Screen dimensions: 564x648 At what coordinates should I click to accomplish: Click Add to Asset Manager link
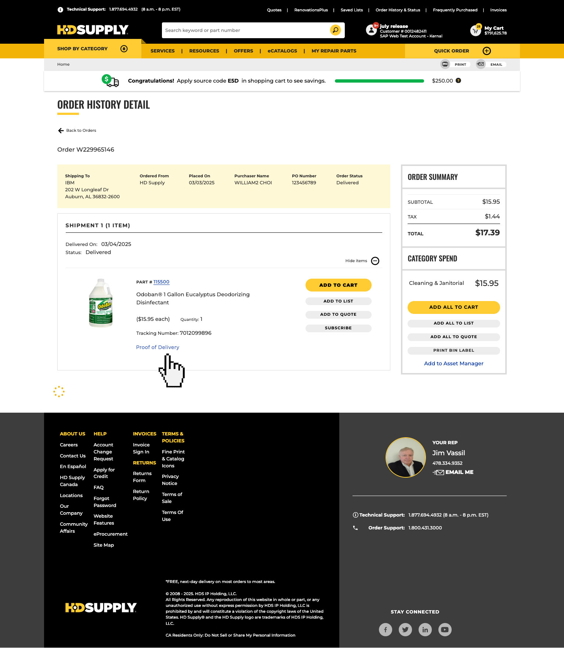tap(454, 363)
